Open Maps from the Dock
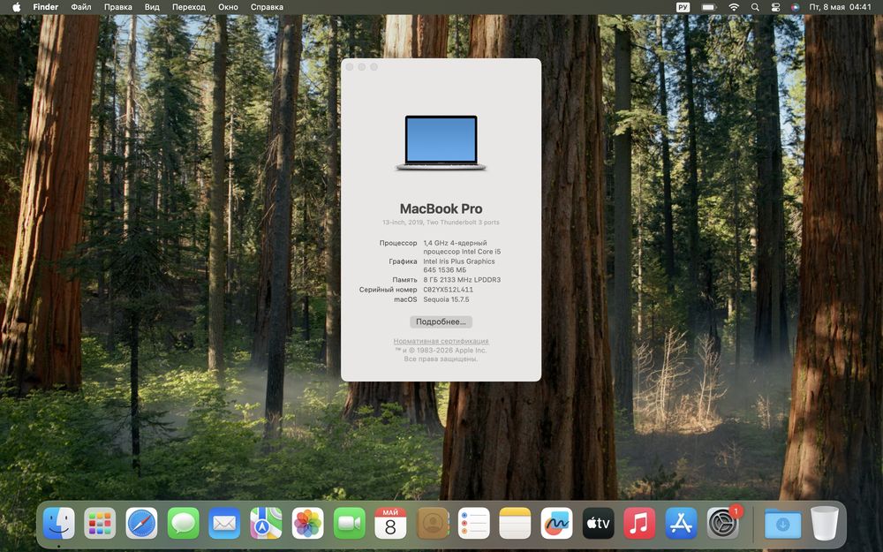Image resolution: width=883 pixels, height=552 pixels. tap(266, 523)
